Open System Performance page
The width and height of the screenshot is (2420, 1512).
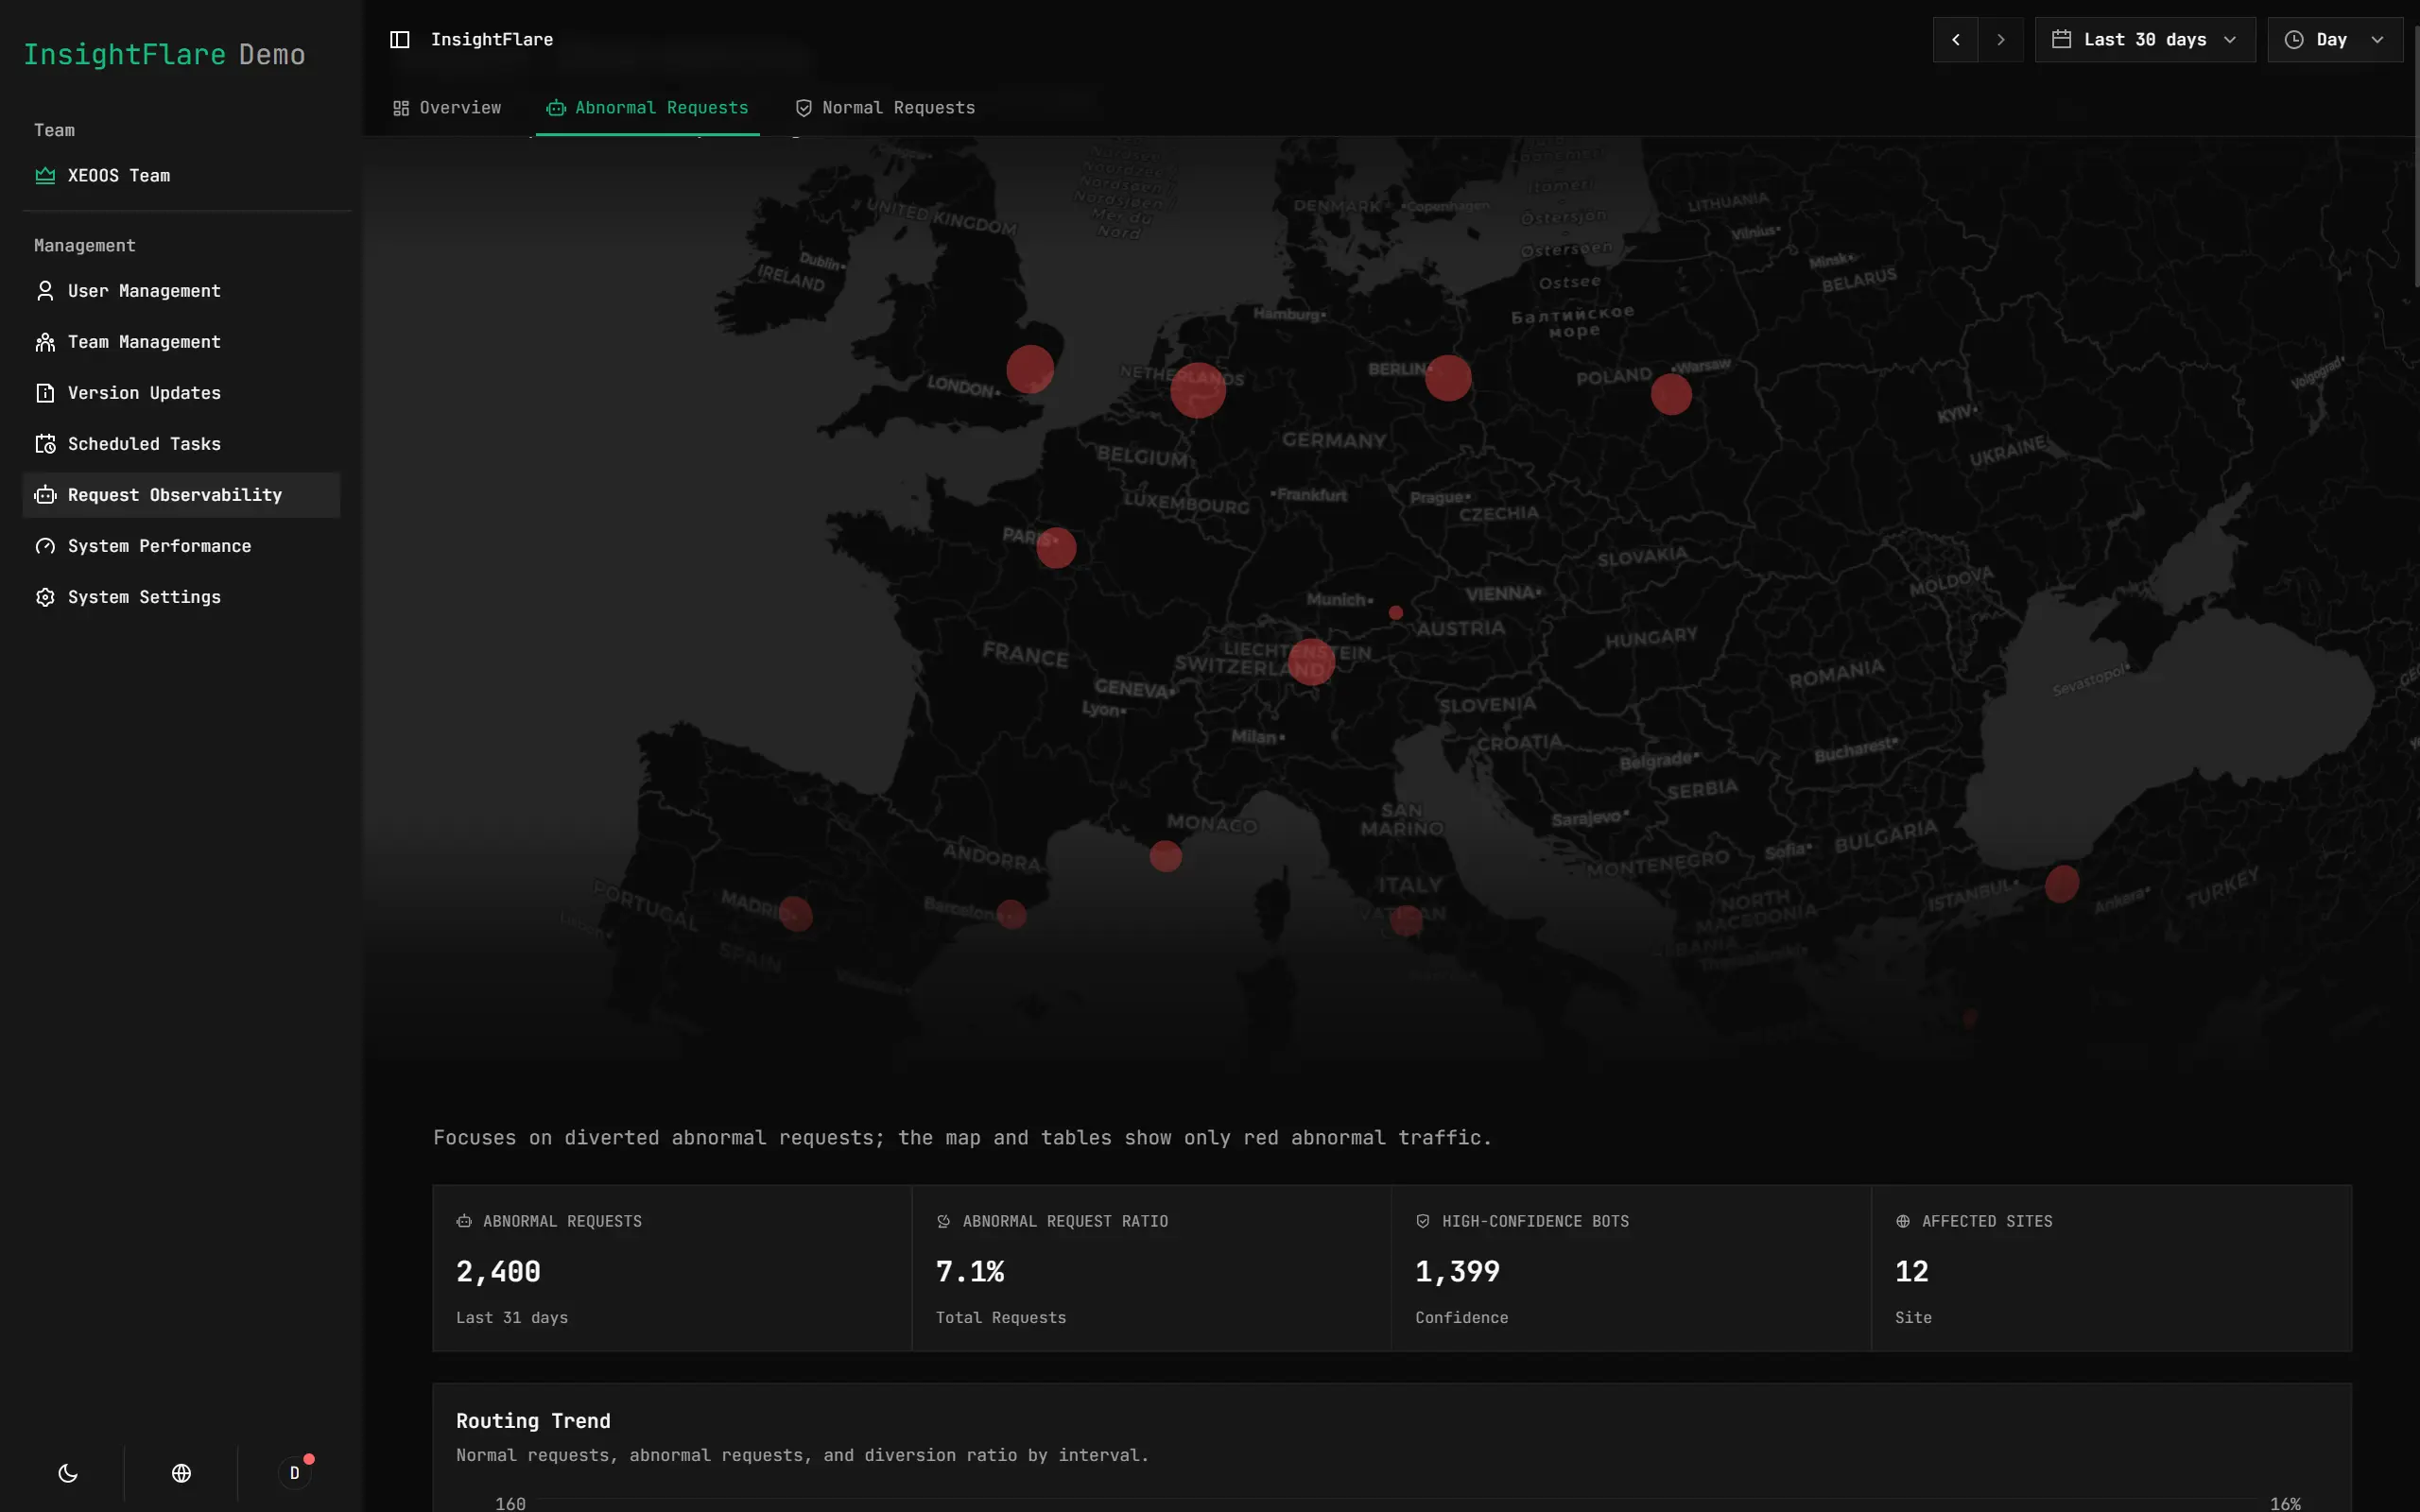pyautogui.click(x=181, y=546)
